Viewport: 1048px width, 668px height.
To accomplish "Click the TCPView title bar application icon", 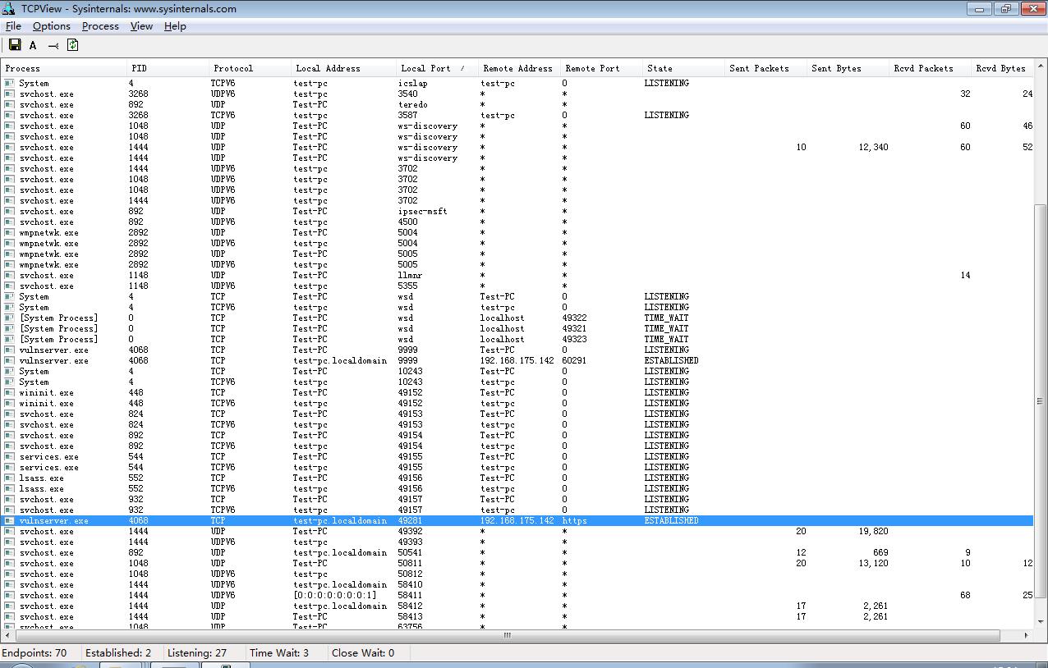I will point(8,8).
